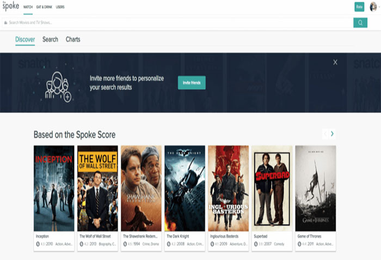
Task: Click the Inglourious Basterds title link
Action: click(x=224, y=237)
